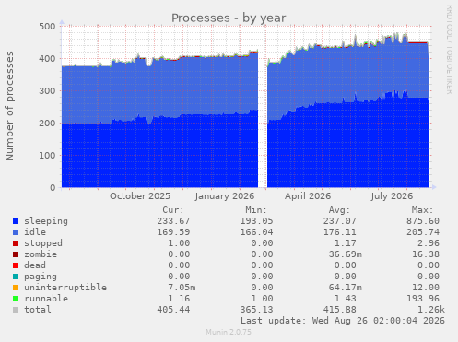Select the dead legend color swatch

(x=16, y=265)
